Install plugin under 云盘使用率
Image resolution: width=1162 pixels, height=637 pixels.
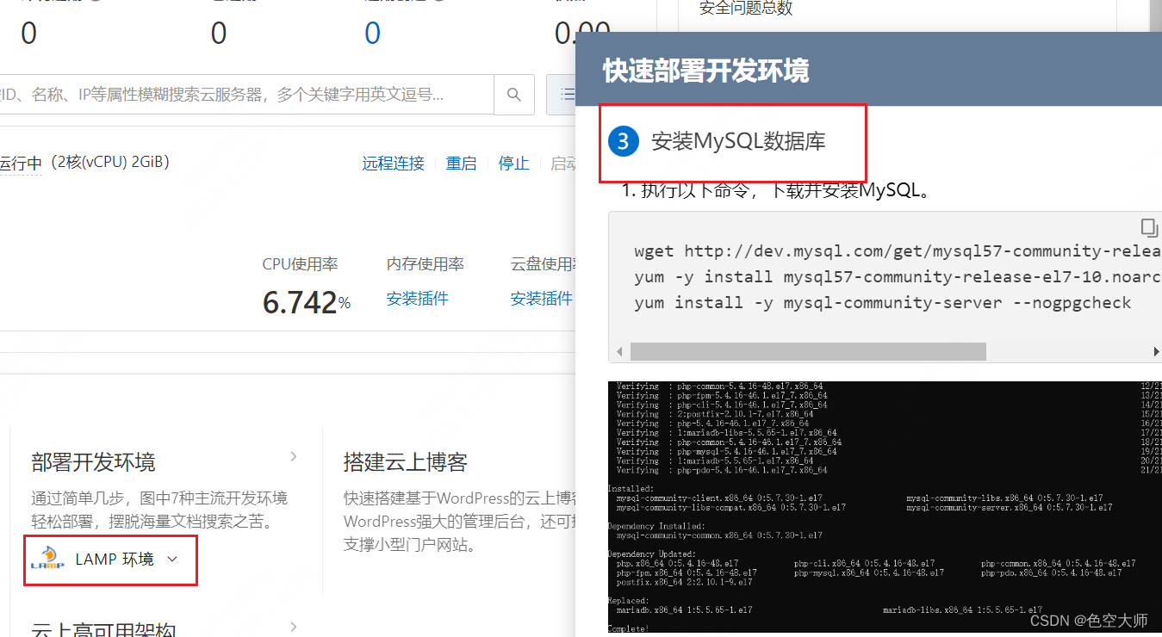pyautogui.click(x=541, y=299)
